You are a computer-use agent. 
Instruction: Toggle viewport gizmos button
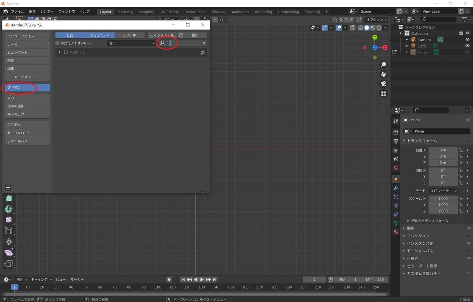click(x=324, y=28)
